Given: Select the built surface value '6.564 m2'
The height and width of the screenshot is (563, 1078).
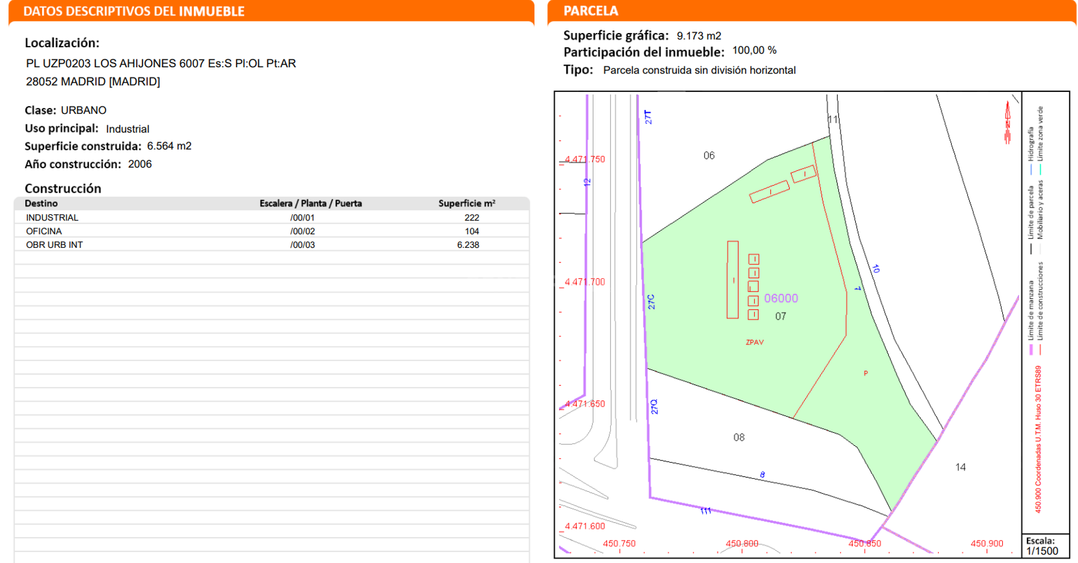Looking at the screenshot, I should (169, 146).
